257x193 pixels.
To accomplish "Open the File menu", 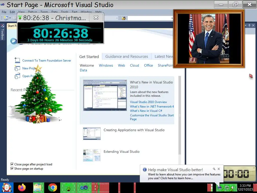I will (x=4, y=12).
